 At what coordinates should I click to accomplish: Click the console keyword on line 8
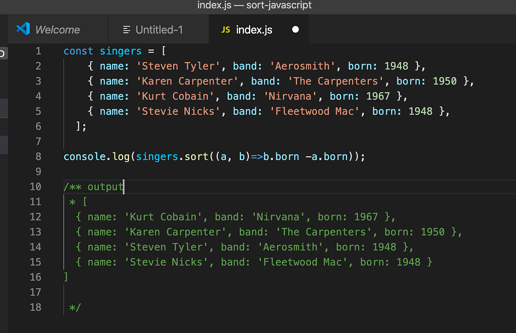point(84,156)
